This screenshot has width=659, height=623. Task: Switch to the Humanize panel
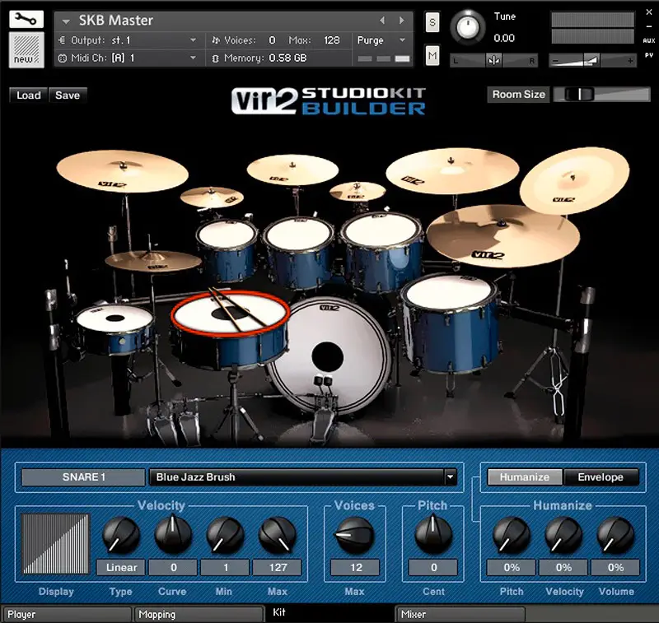[524, 477]
